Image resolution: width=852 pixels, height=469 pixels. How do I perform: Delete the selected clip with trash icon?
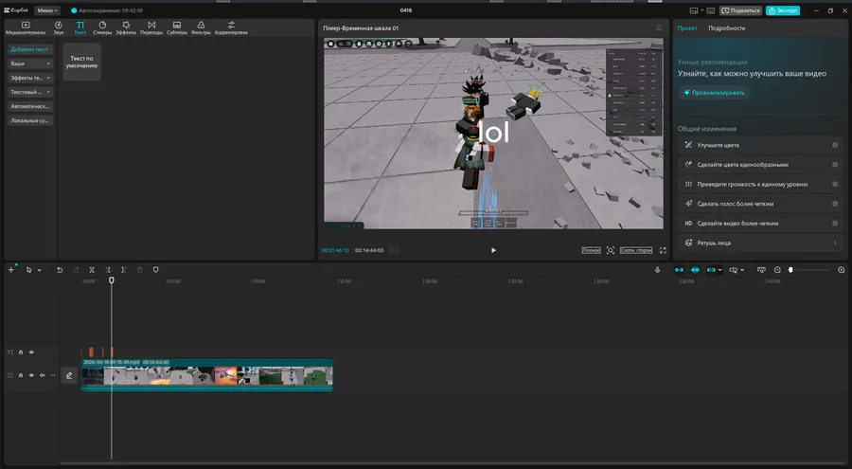[140, 270]
